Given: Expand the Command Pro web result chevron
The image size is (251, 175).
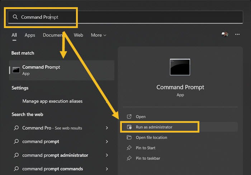Looking at the screenshot, I should pos(107,128).
